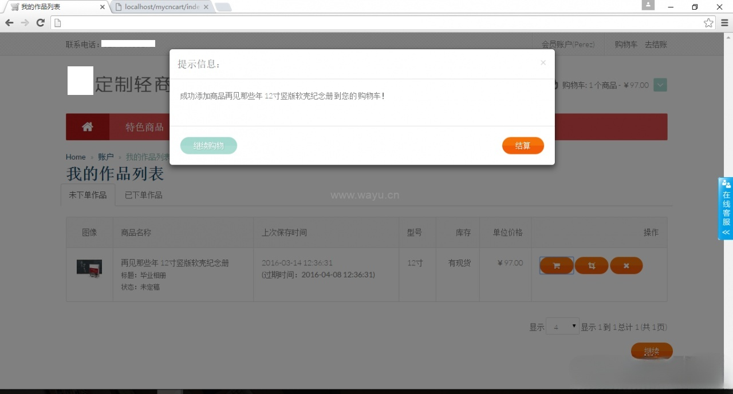This screenshot has height=394, width=733.
Task: Close the 提示信息 dialog with the × button
Action: tap(543, 63)
